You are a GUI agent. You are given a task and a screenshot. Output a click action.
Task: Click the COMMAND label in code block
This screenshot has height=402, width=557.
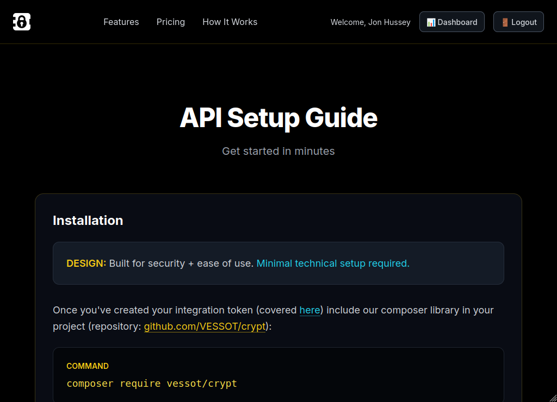[88, 366]
